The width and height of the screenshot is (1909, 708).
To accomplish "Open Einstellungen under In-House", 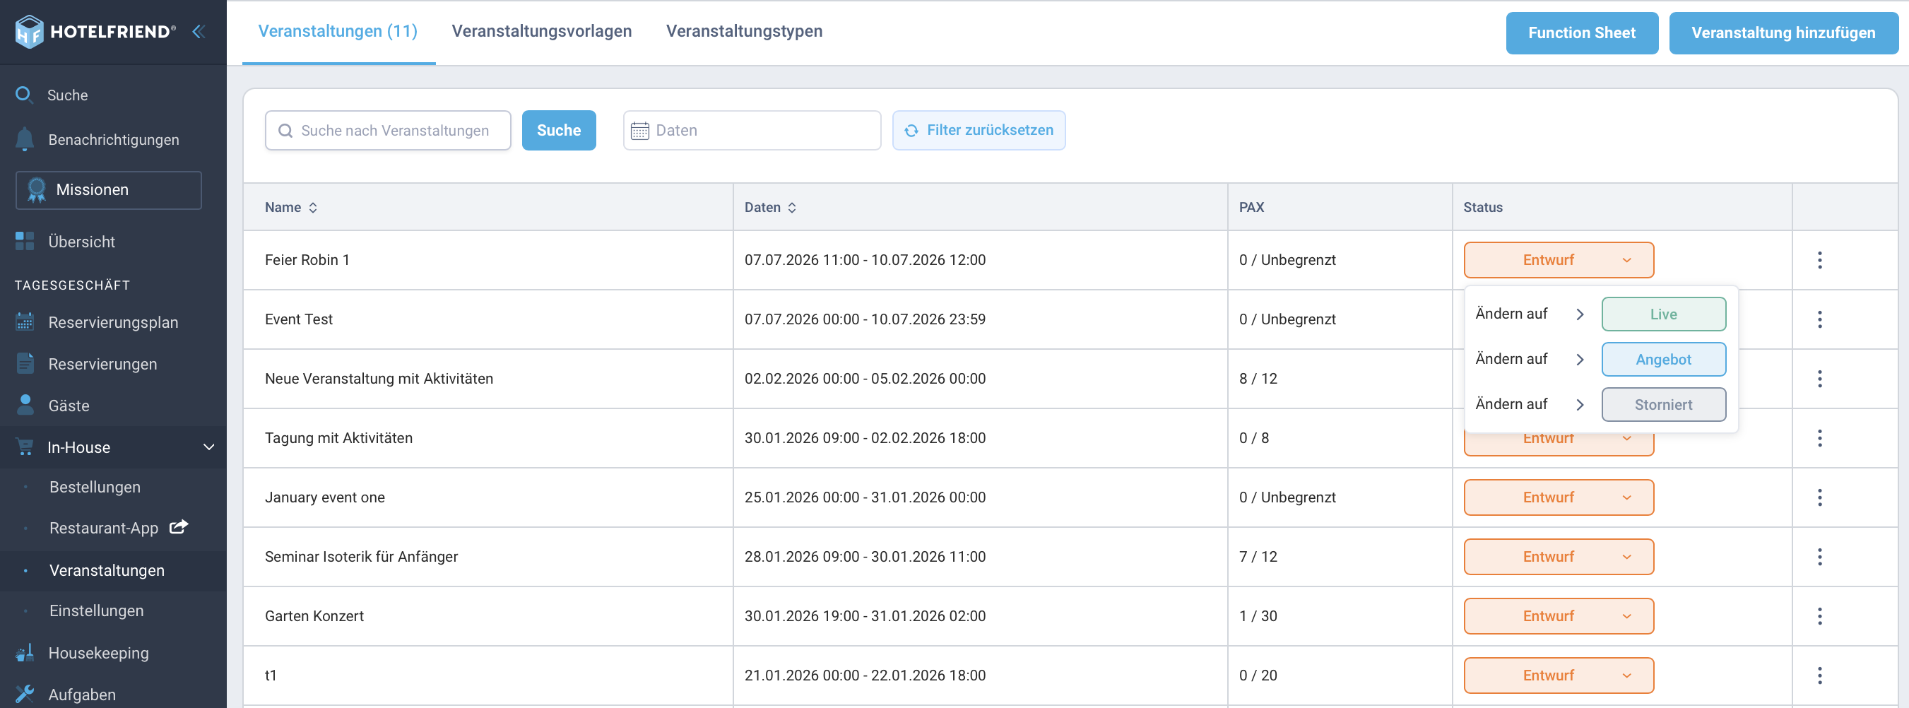I will [x=96, y=610].
